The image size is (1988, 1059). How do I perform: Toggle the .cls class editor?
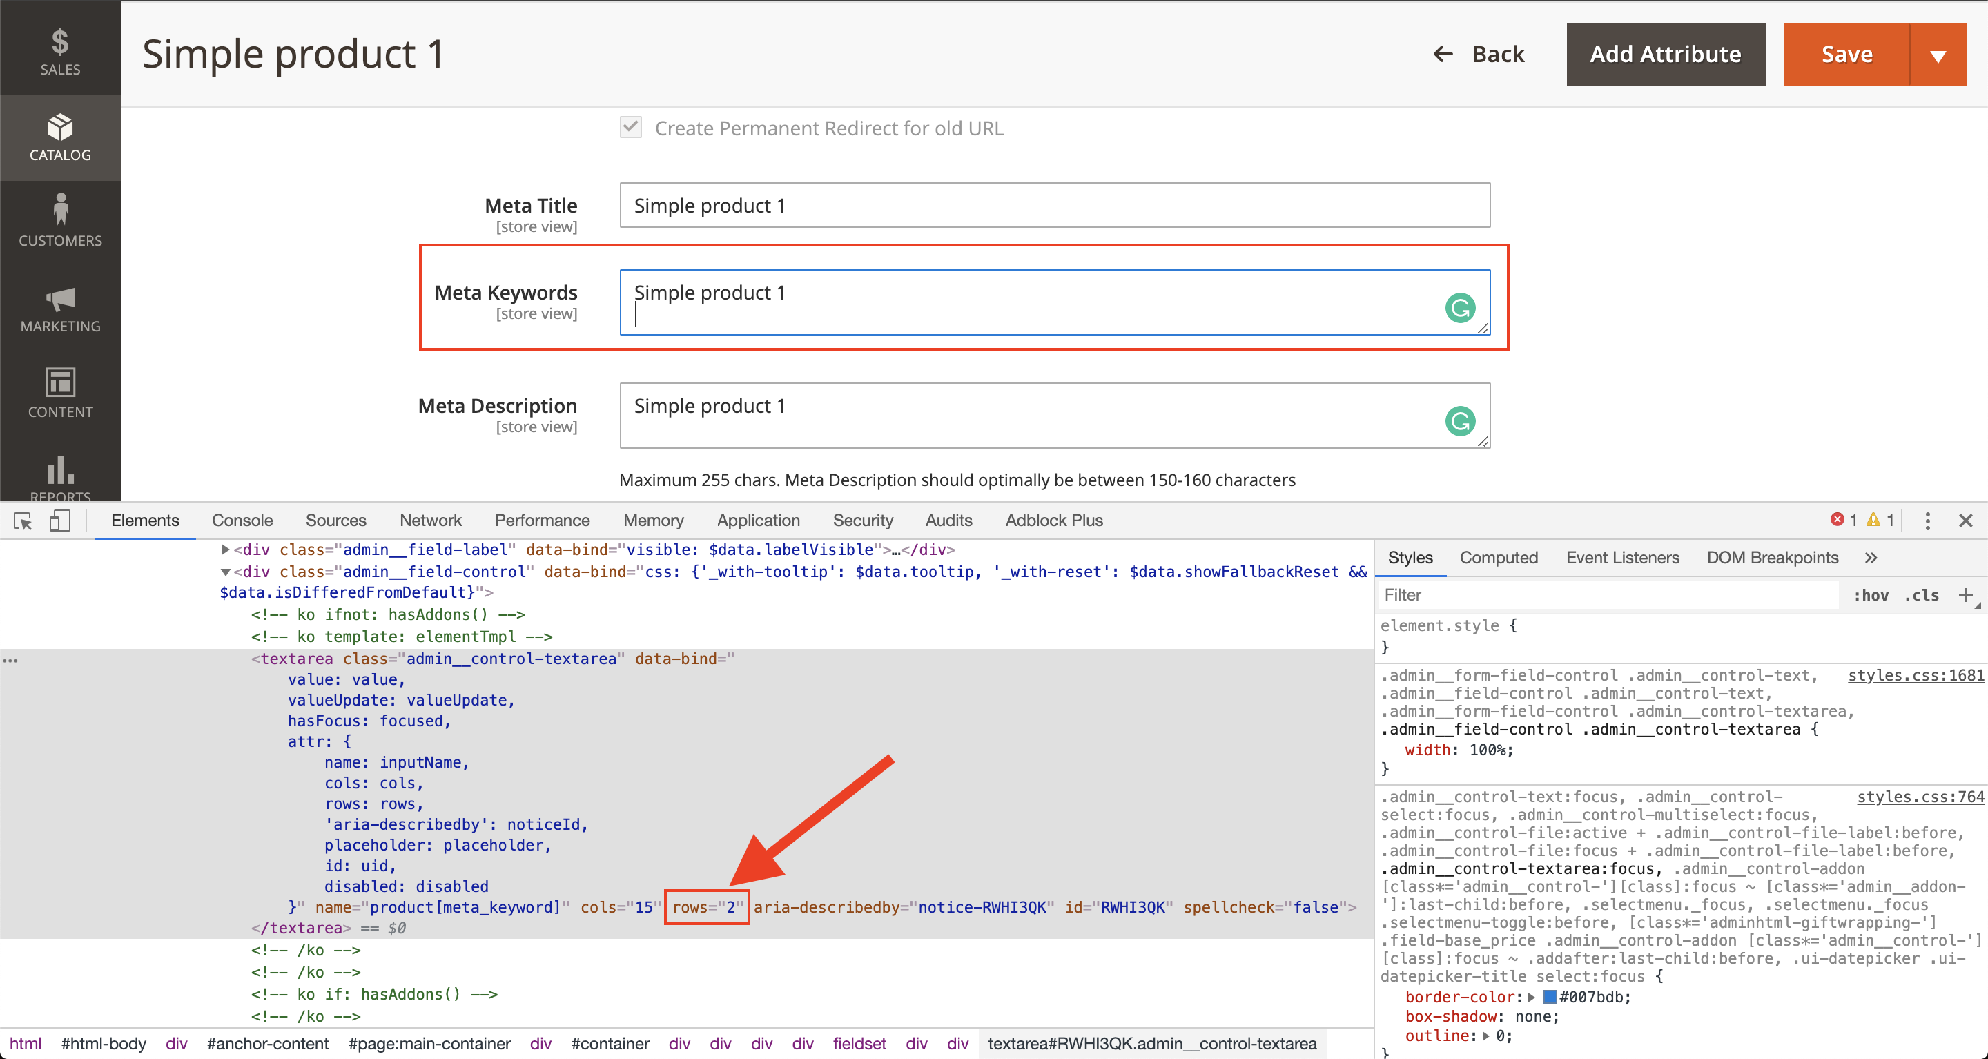tap(1921, 595)
